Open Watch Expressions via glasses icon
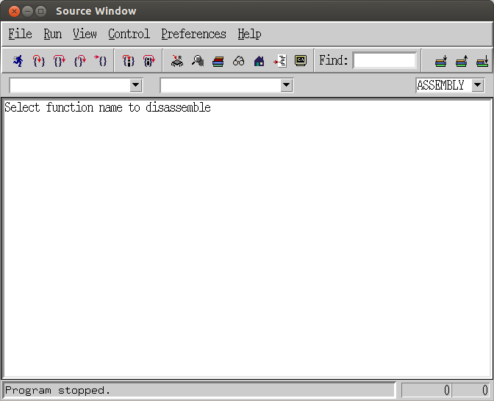Screen dimensions: 494x401 (238, 60)
